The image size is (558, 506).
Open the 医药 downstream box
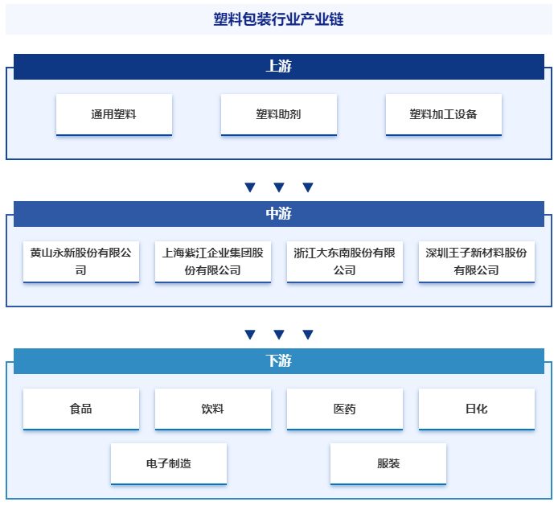pyautogui.click(x=345, y=409)
